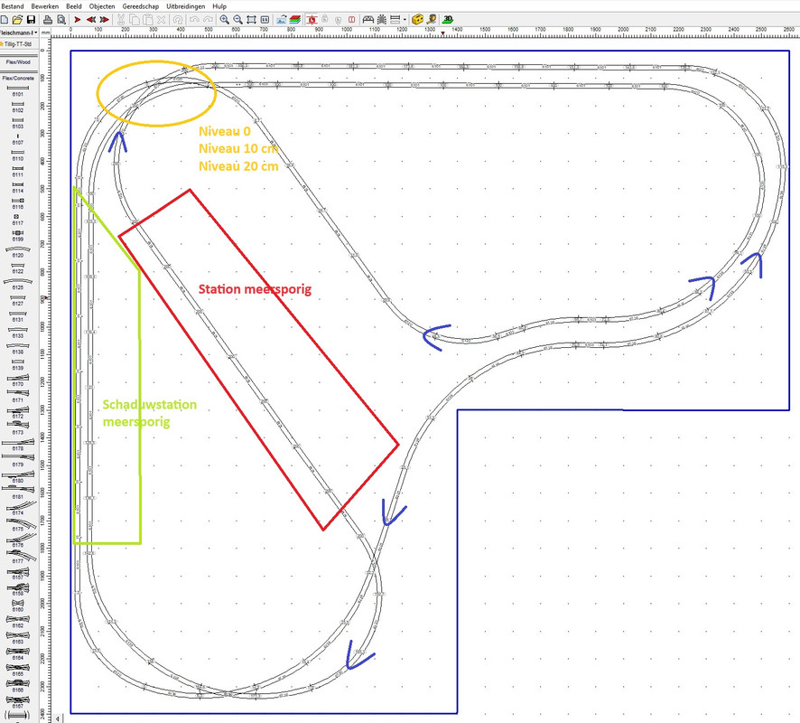Screen dimensions: 800x723
Task: Select the 'Station meersporig' text label
Action: pyautogui.click(x=255, y=289)
